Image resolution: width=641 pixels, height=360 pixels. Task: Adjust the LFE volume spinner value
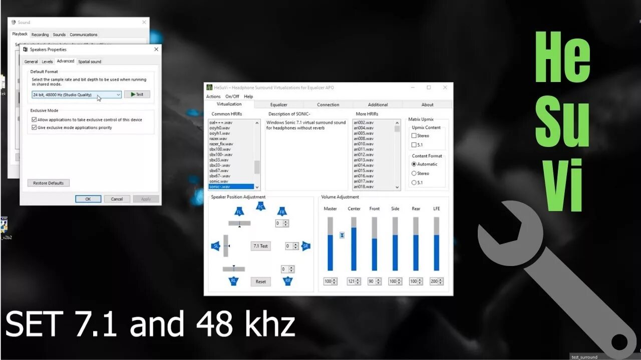pos(436,281)
